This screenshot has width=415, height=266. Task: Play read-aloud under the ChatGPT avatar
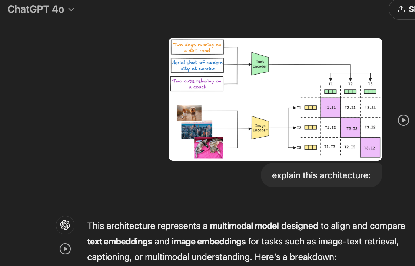coord(65,249)
